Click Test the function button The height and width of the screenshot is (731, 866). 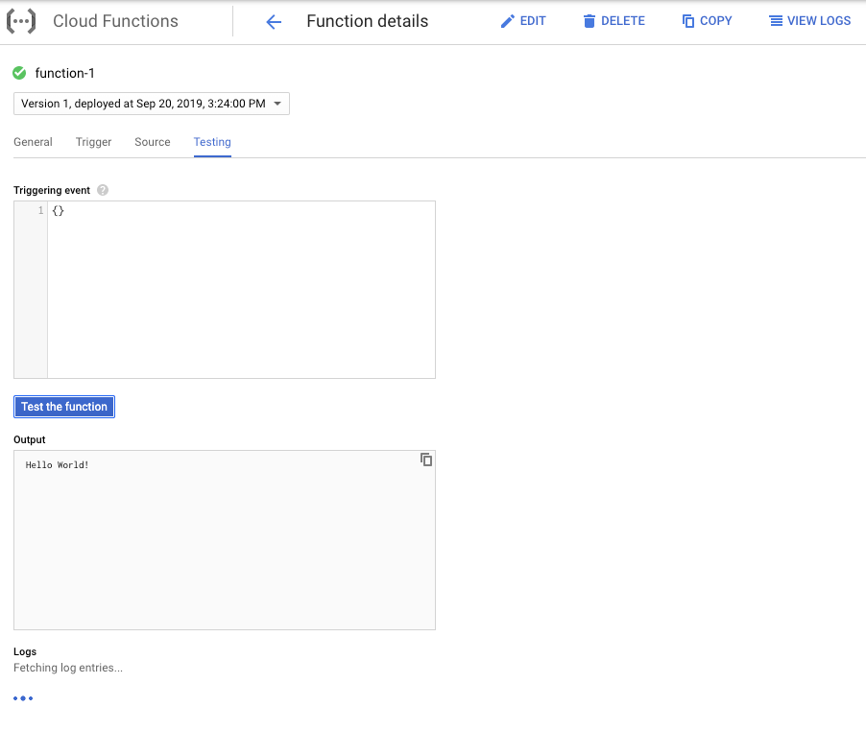[64, 407]
